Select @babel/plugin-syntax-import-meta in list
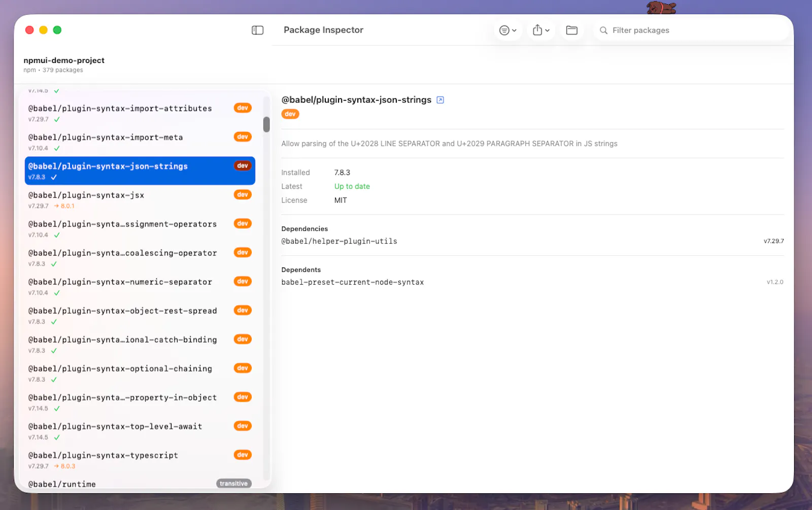 [140, 142]
